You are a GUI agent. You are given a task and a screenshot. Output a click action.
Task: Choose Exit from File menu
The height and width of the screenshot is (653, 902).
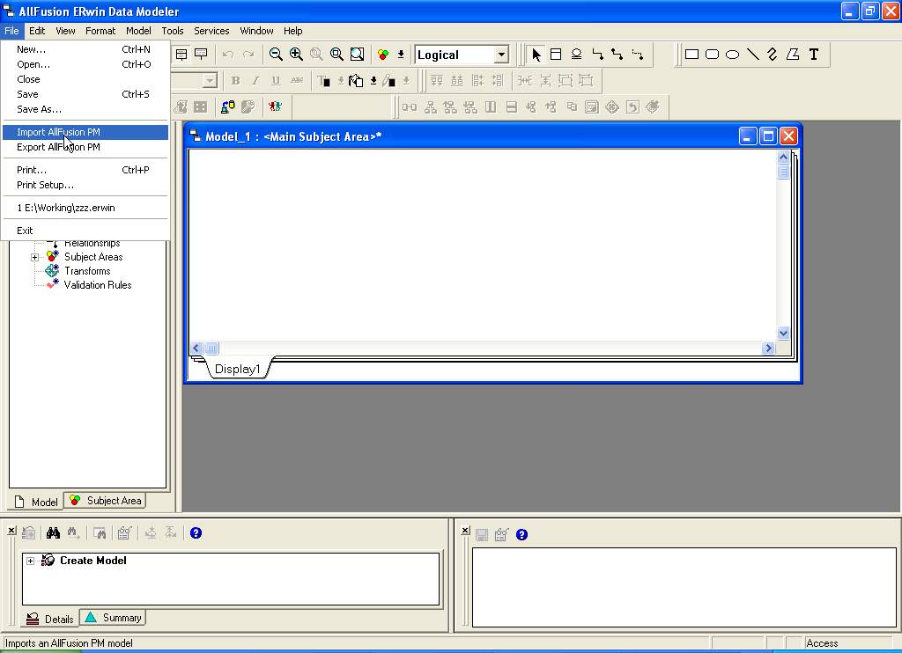(x=85, y=231)
